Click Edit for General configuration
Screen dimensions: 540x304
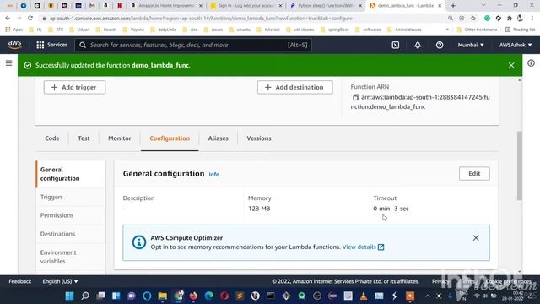coord(474,174)
